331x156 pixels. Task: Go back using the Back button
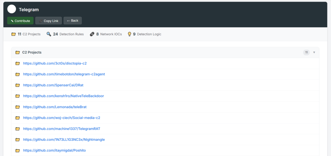[73, 21]
